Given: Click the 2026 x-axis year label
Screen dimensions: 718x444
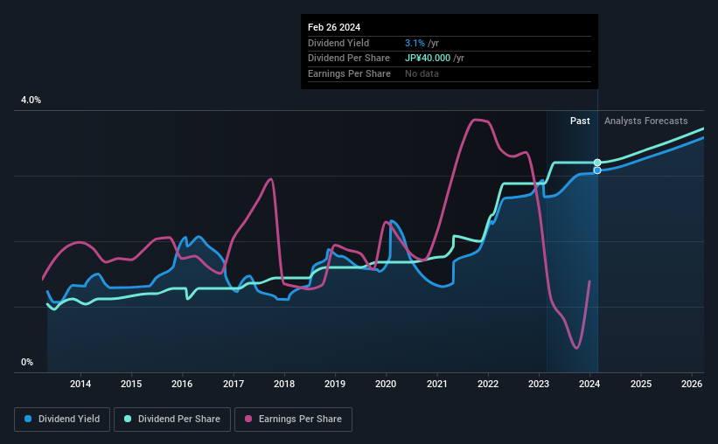Looking at the screenshot, I should tap(692, 384).
